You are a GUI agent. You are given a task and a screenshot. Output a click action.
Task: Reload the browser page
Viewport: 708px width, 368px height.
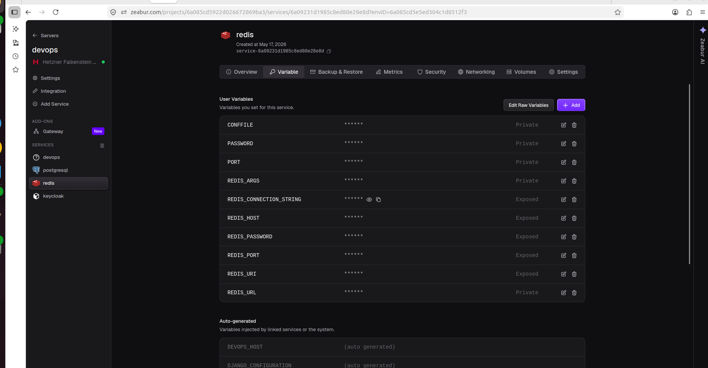pyautogui.click(x=56, y=12)
